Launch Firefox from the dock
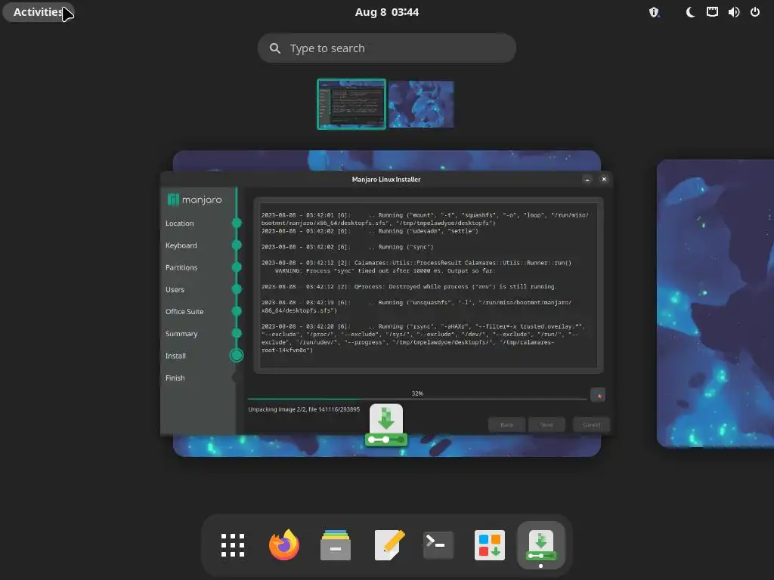Viewport: 774px width, 580px height. point(284,545)
